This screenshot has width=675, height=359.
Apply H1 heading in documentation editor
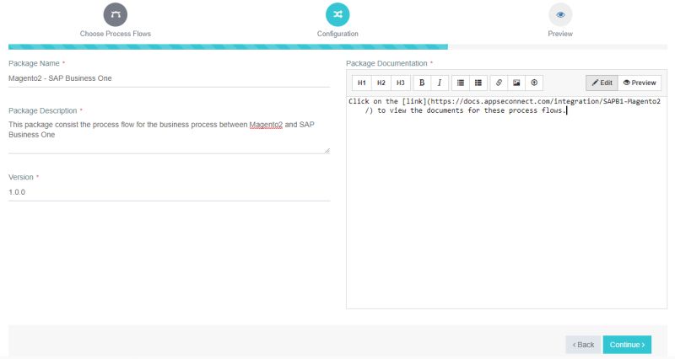[362, 83]
